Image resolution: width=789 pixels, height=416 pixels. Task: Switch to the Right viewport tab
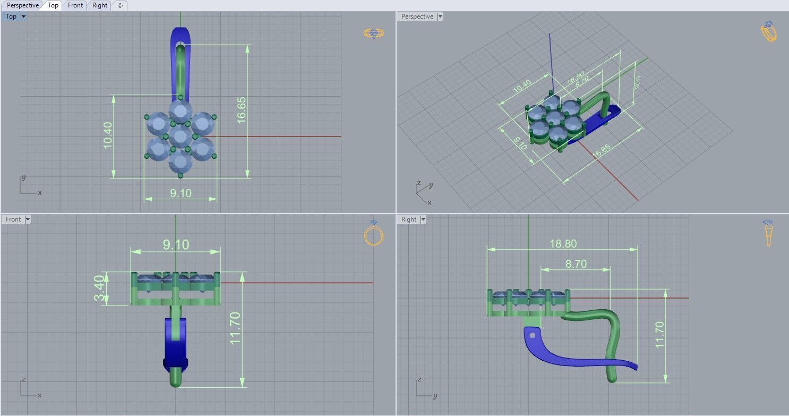[x=100, y=5]
